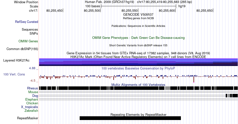Image resolution: width=238 pixels, height=124 pixels.
Task: Select the X_tropicalis alignment row label
Action: 30,107
